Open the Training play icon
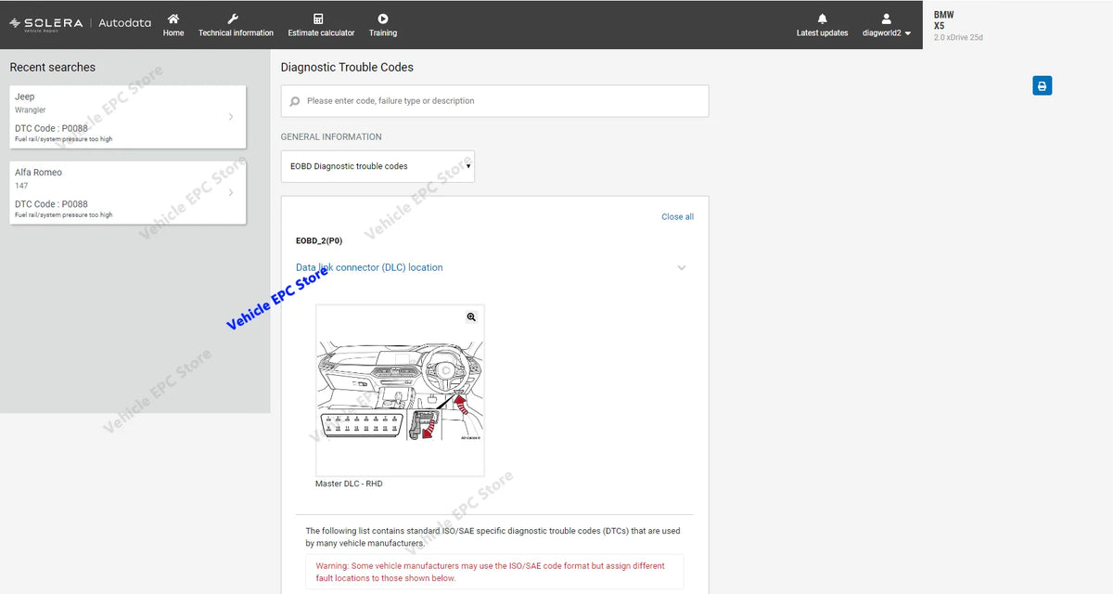The width and height of the screenshot is (1113, 594). [x=383, y=19]
